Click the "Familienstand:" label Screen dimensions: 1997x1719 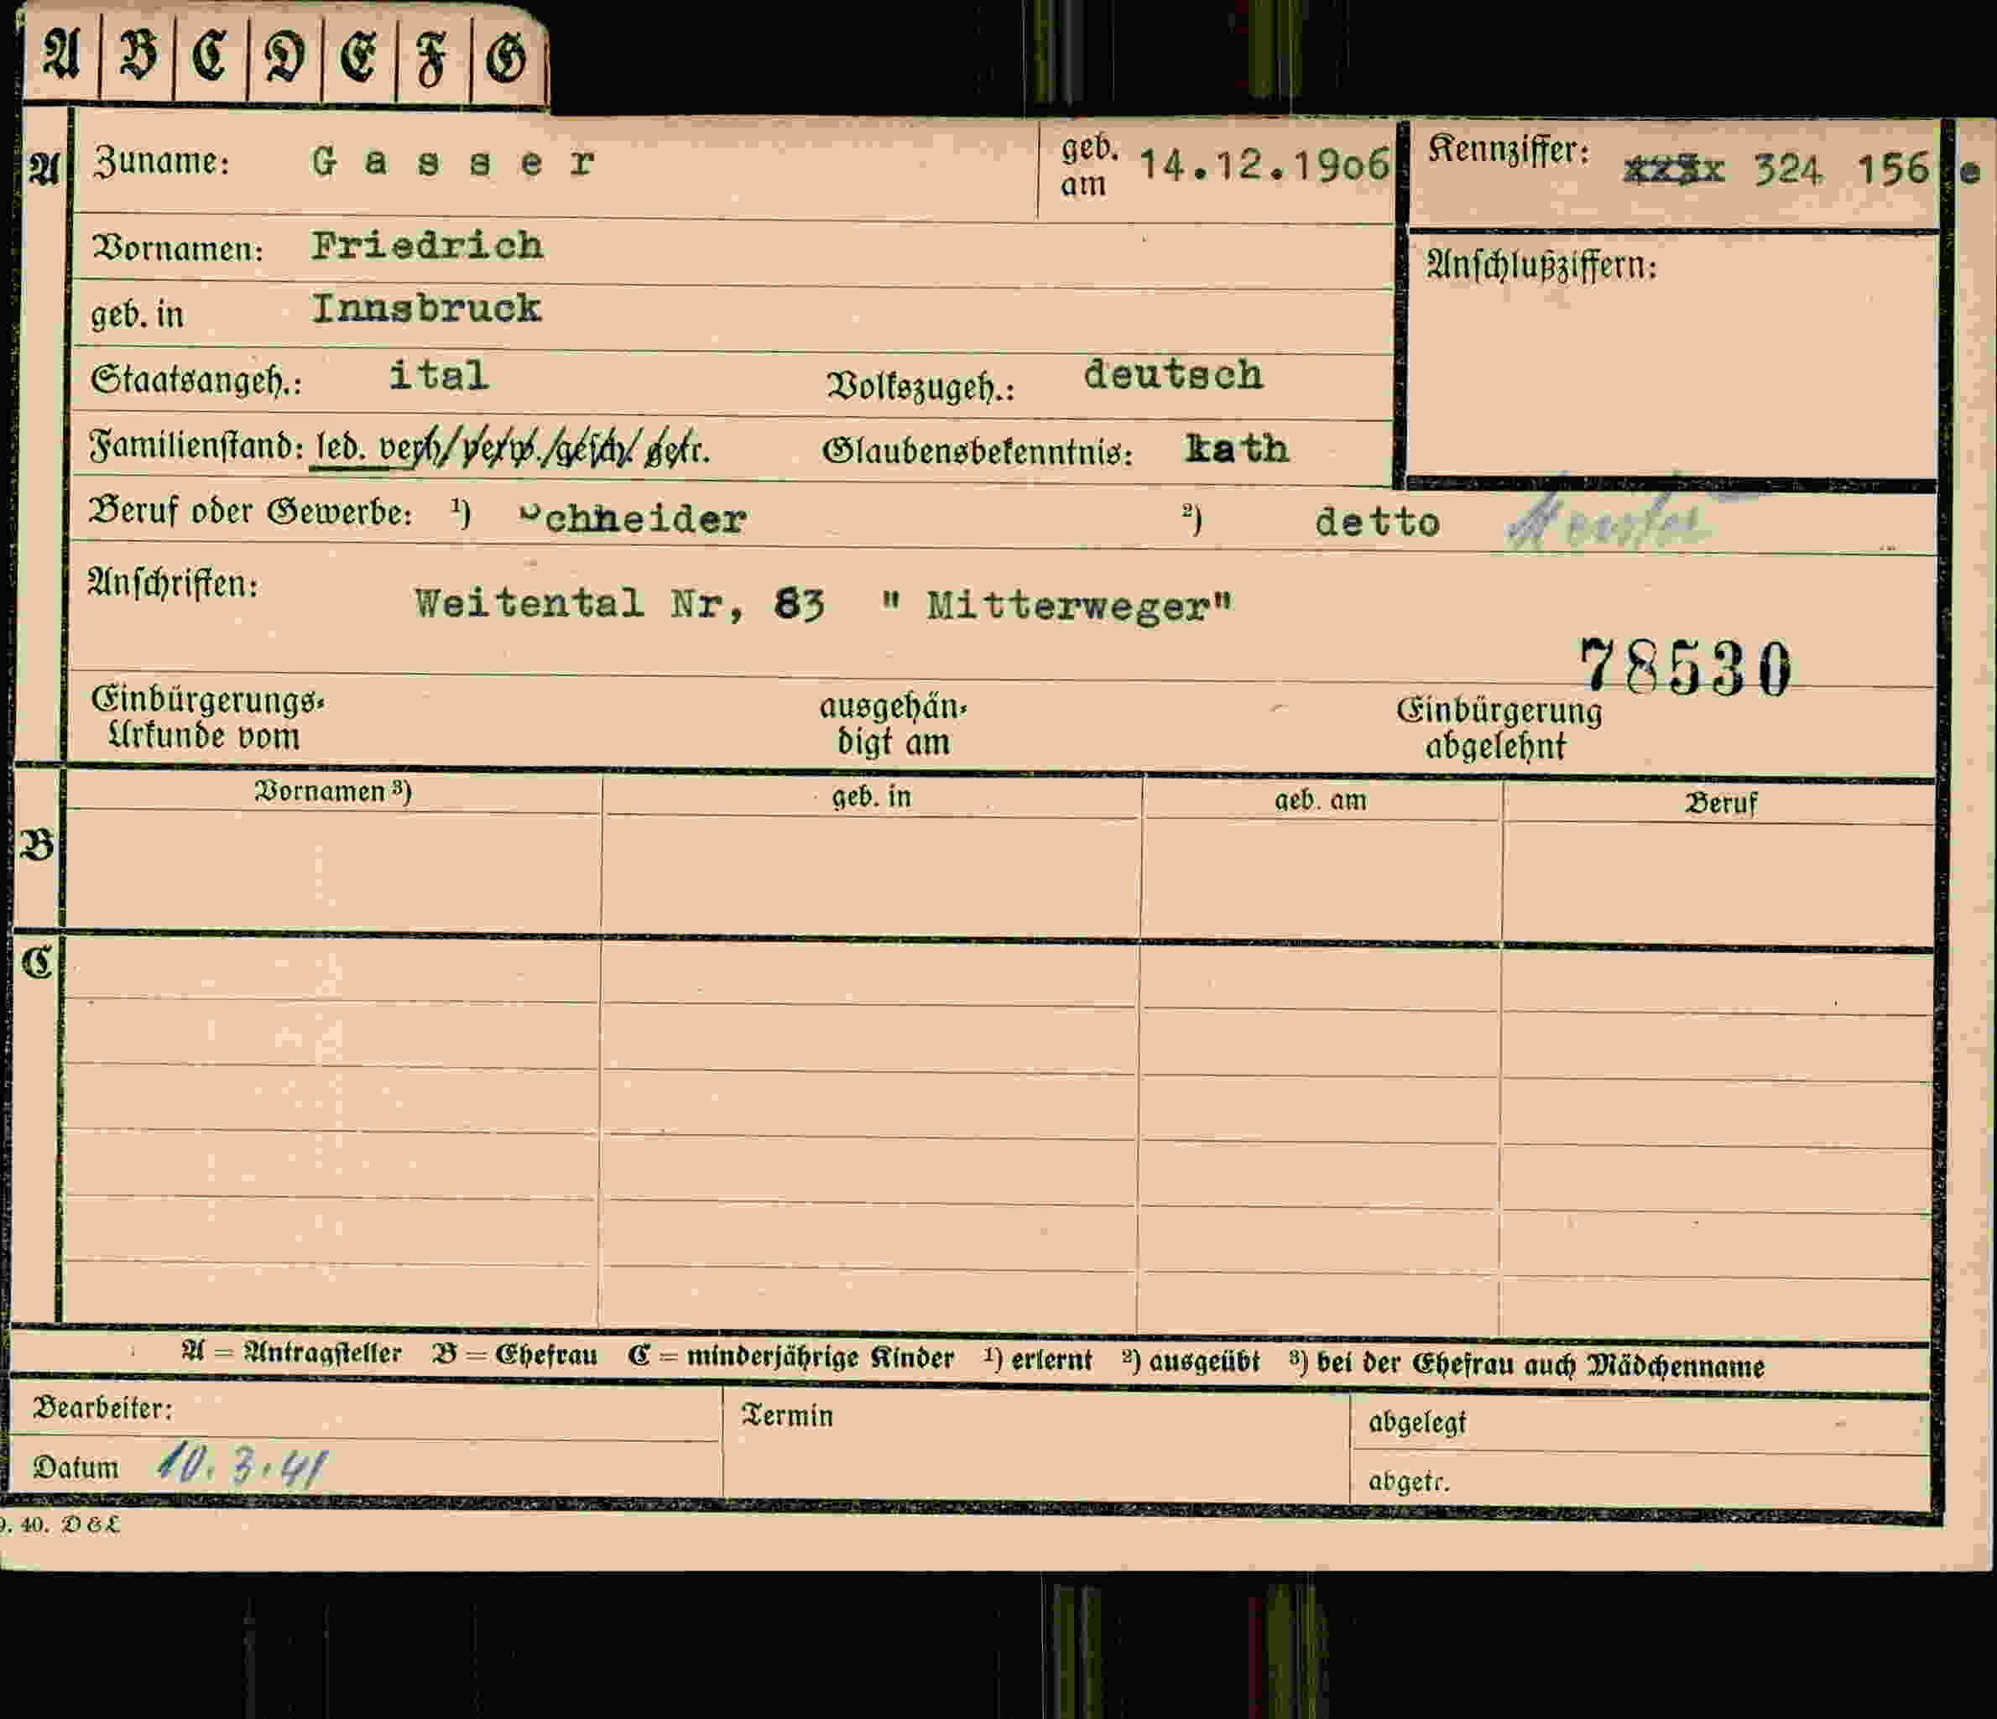point(196,445)
